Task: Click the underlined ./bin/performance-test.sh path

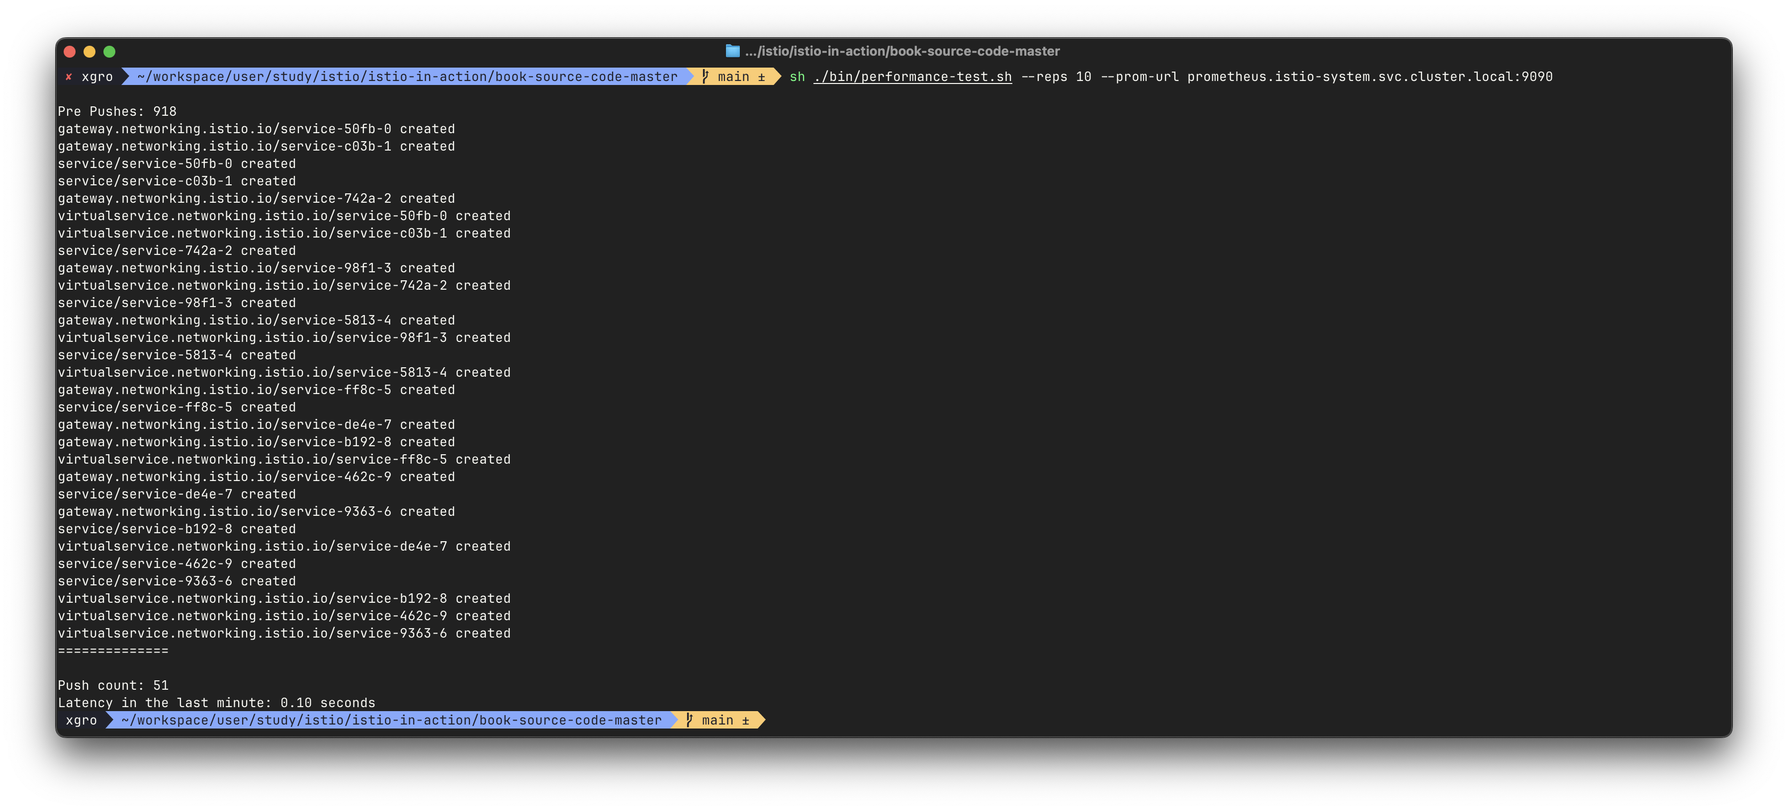Action: coord(913,77)
